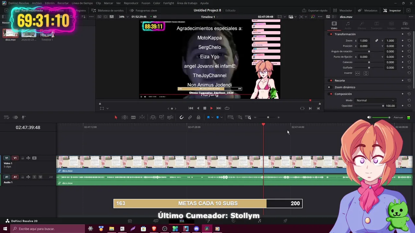Open the Ayuda menu
Viewport: 415px width, 233px height.
204,3
